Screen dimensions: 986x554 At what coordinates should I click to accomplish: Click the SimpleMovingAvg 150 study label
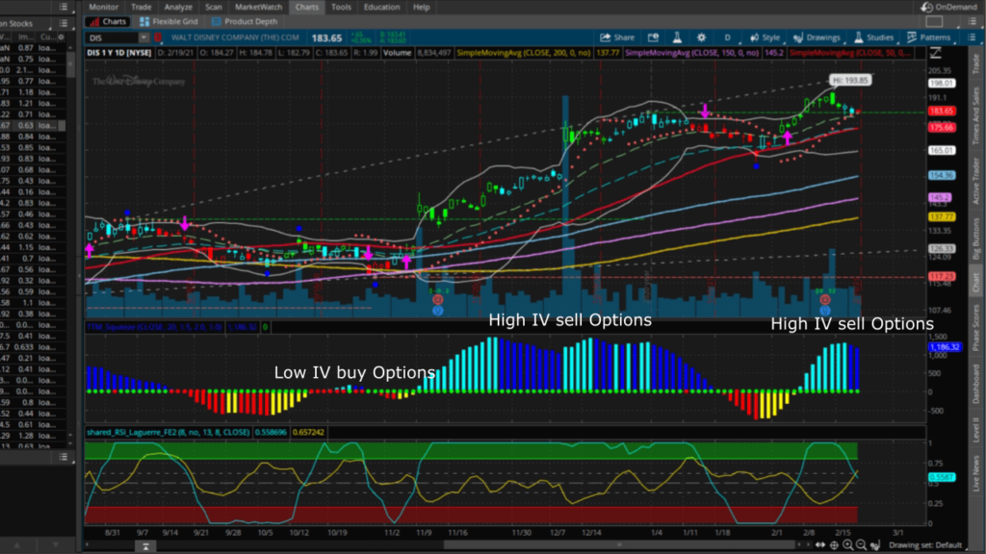click(x=691, y=53)
